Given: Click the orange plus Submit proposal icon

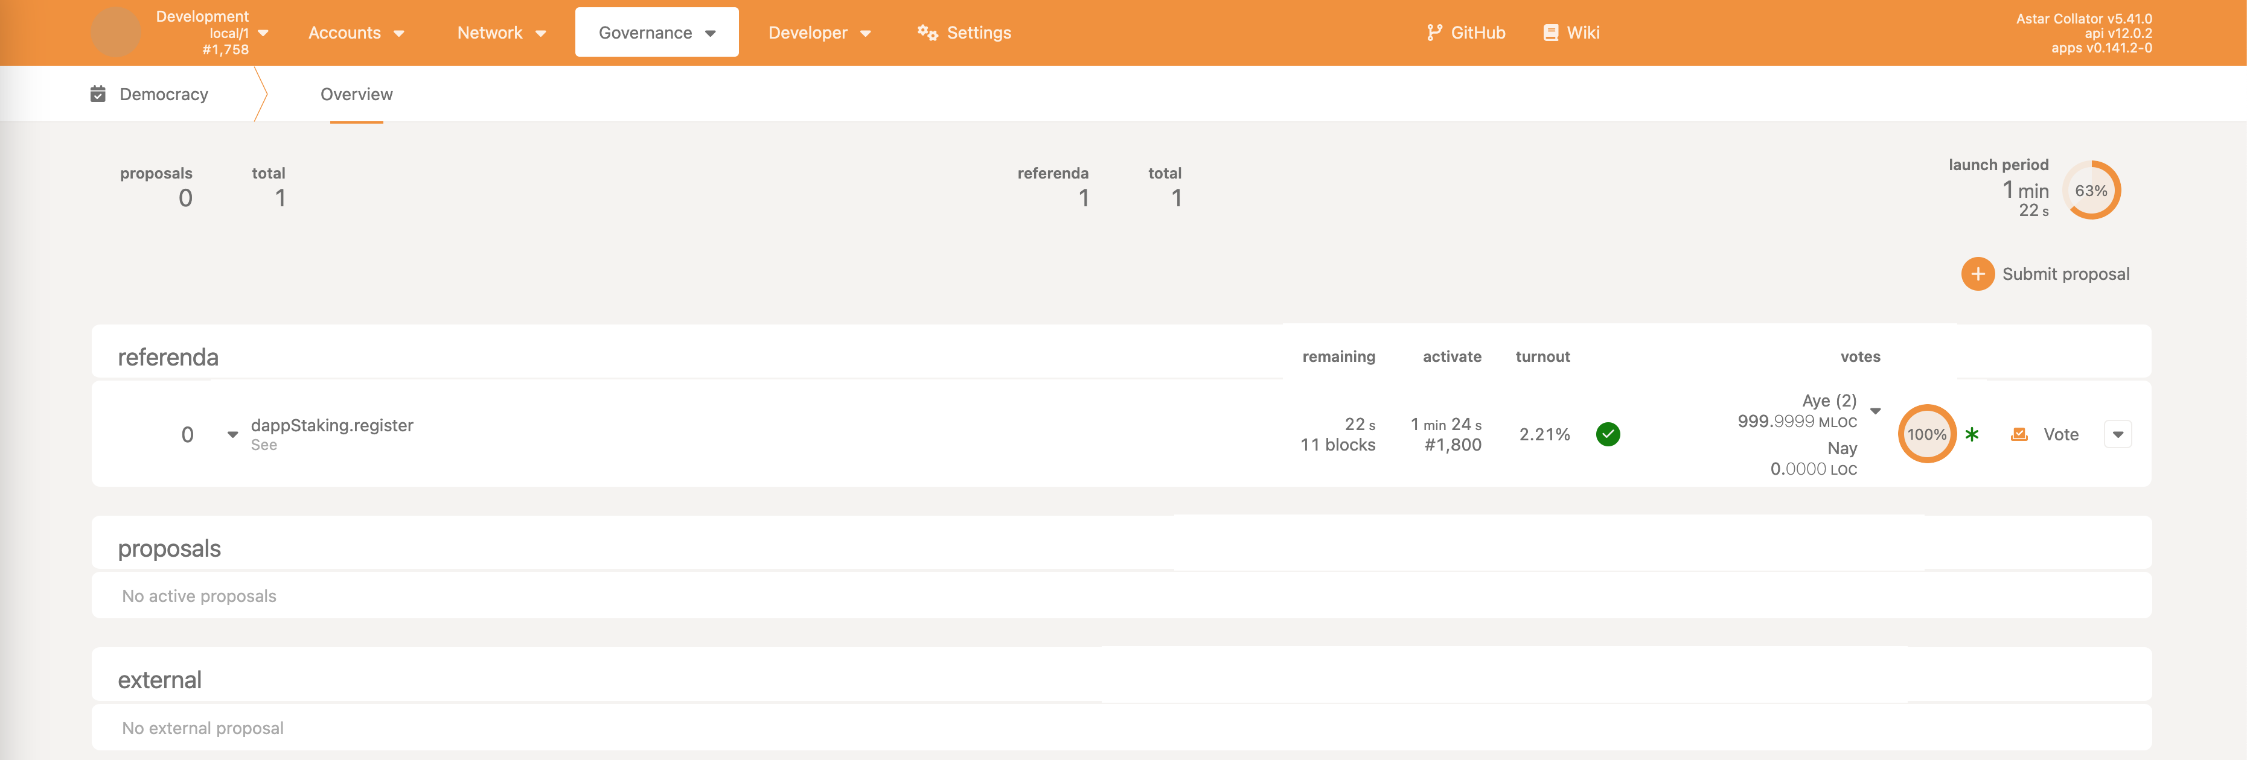Looking at the screenshot, I should point(1978,274).
